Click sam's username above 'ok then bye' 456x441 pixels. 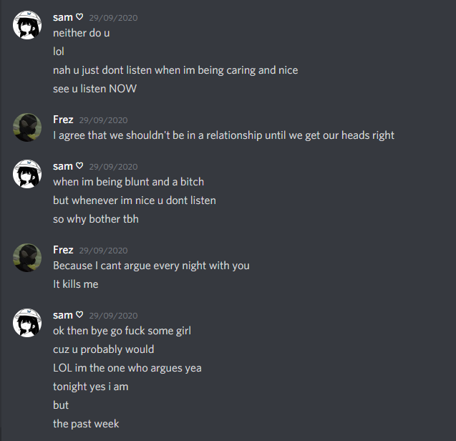pos(62,315)
